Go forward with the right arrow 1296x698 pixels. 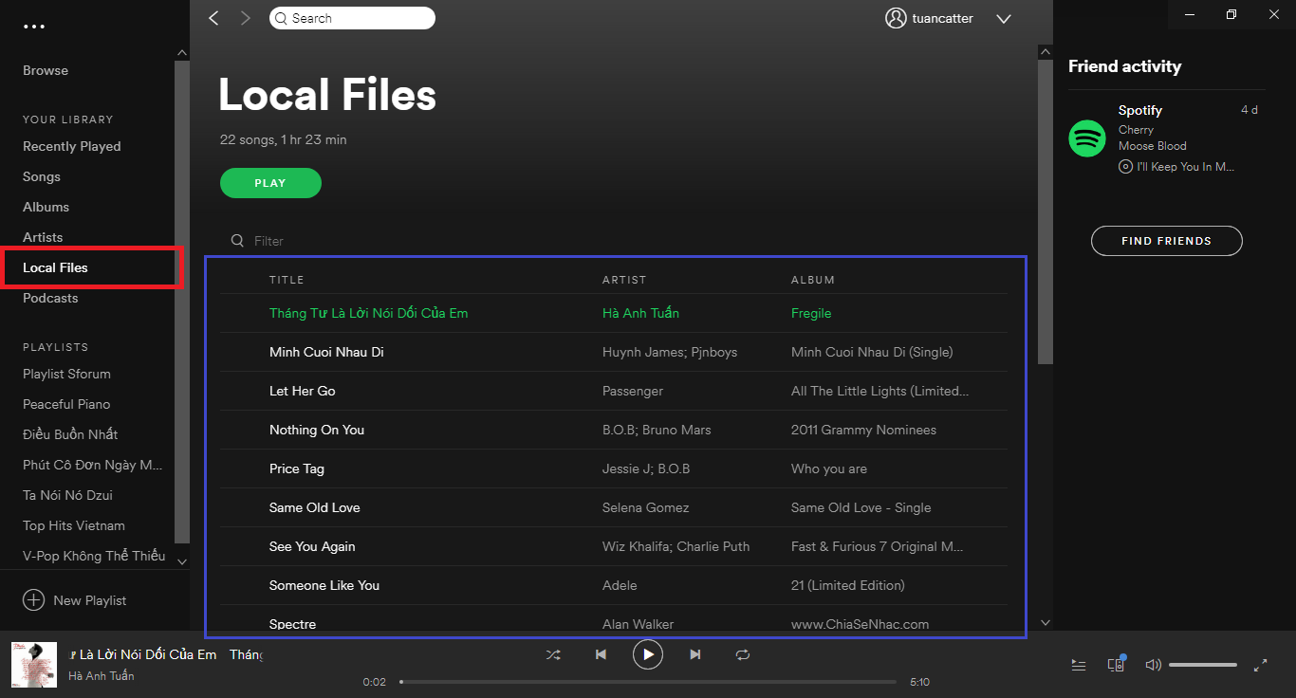click(246, 18)
